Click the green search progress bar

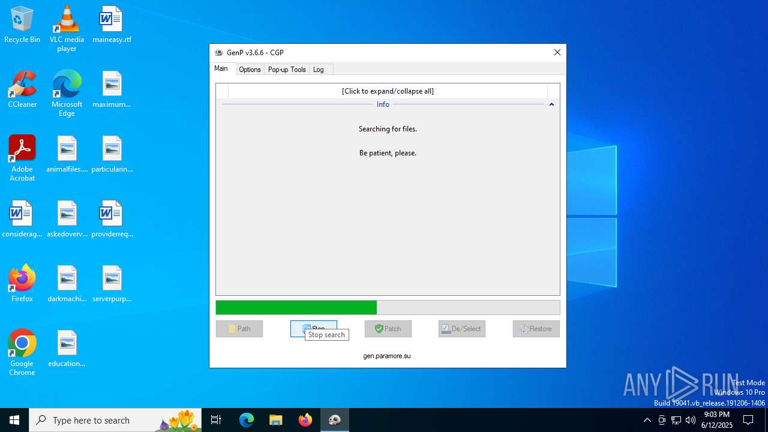388,307
